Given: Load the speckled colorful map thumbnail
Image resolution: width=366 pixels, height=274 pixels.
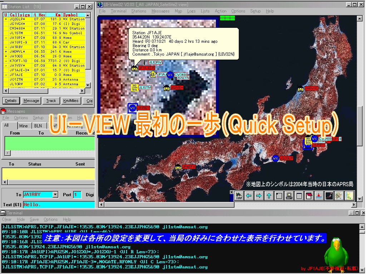Looking at the screenshot, I should [339, 196].
